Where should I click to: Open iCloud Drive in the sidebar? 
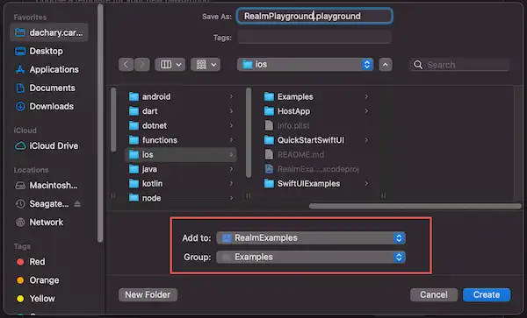point(47,145)
